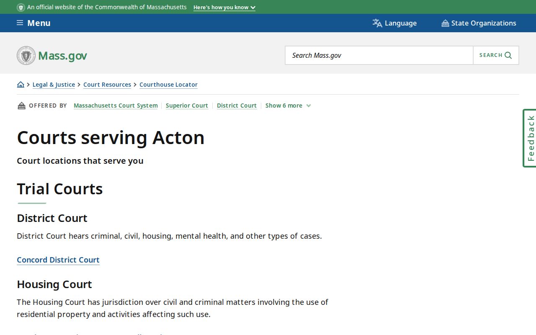This screenshot has width=536, height=335.
Task: Go to Legal & Justice breadcrumb
Action: [x=54, y=85]
